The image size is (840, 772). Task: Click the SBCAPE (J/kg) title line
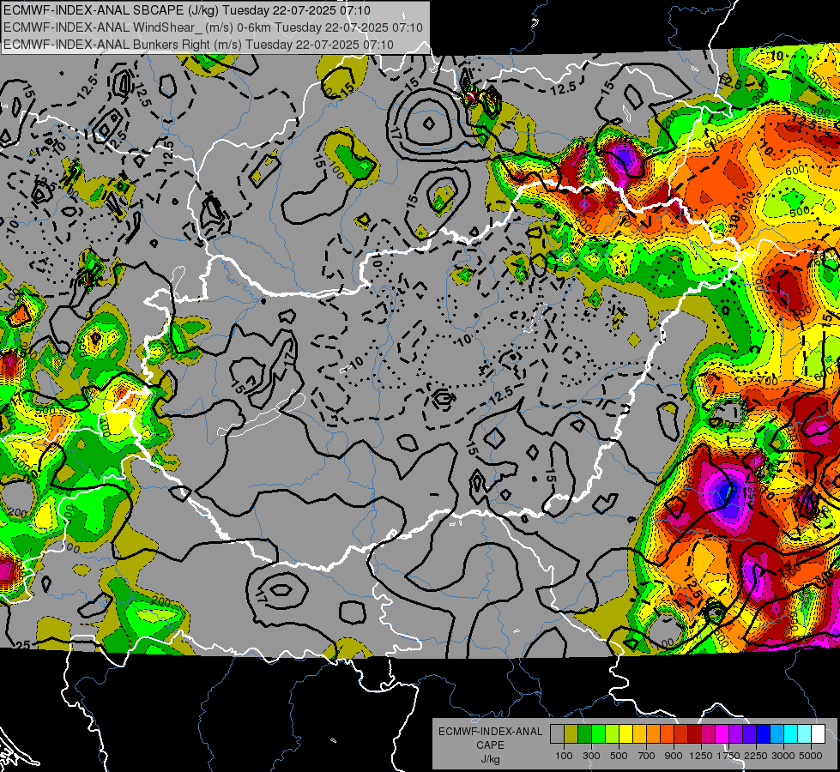coord(186,10)
